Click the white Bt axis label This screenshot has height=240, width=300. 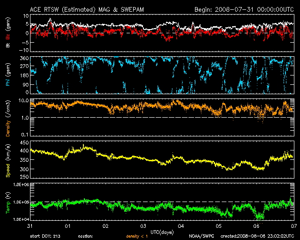tap(8, 45)
